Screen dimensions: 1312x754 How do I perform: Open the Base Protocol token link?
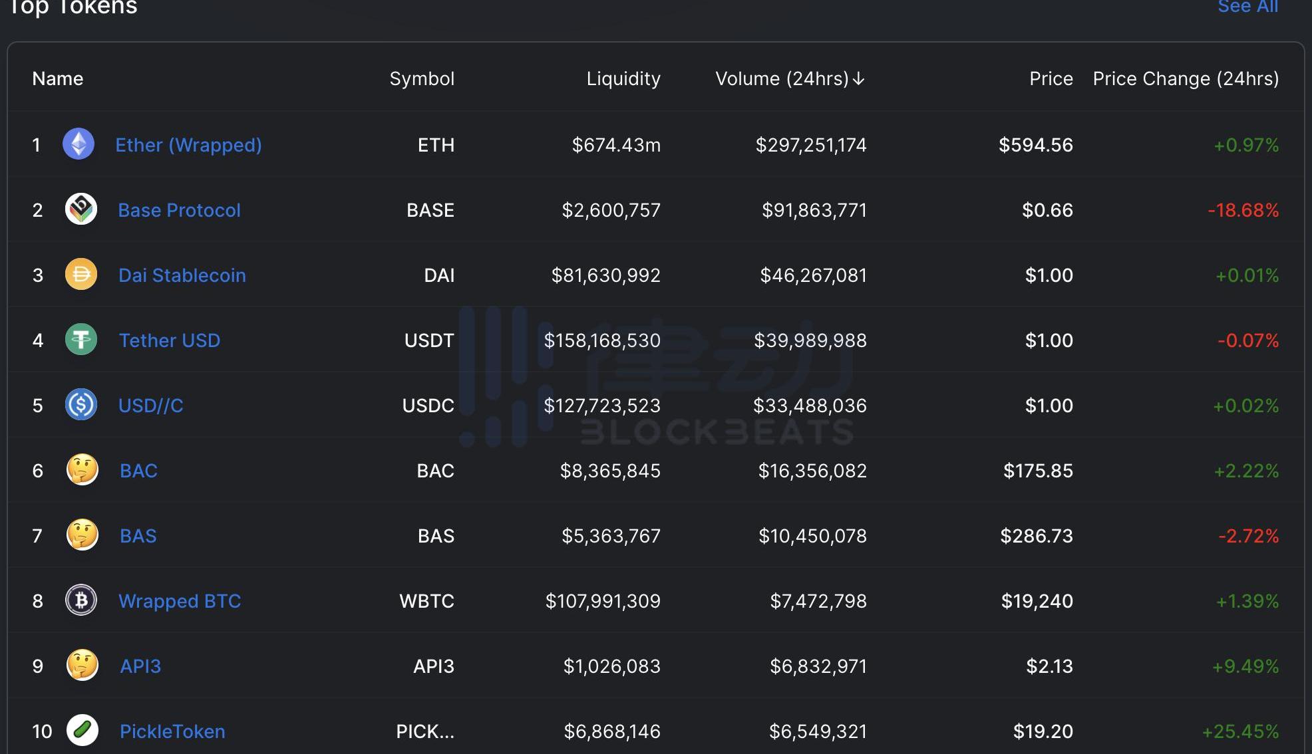coord(179,210)
